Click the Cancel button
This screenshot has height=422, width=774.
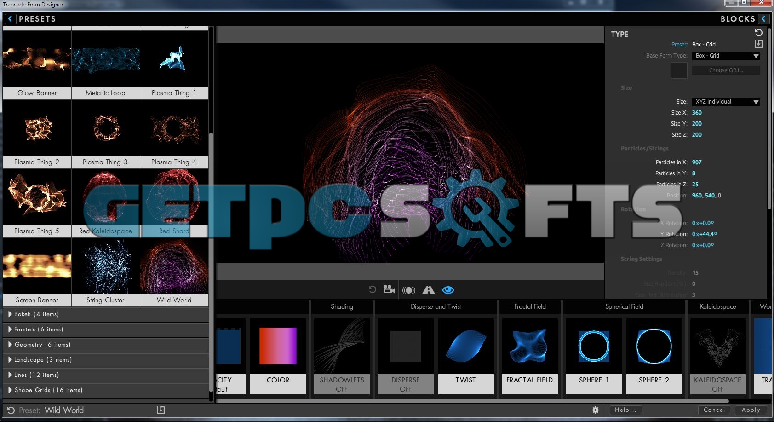(714, 410)
